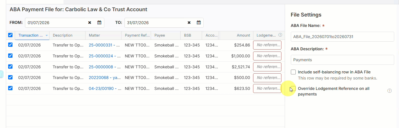Uncheck the $623.50 transaction row

coord(10,88)
